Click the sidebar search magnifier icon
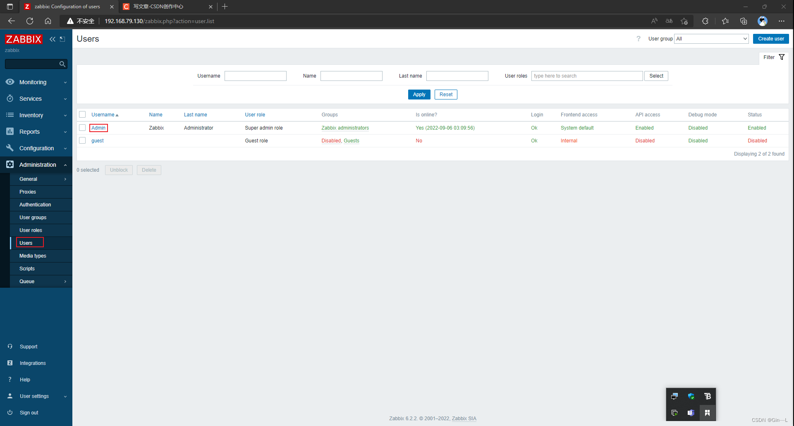The image size is (794, 426). tap(62, 64)
